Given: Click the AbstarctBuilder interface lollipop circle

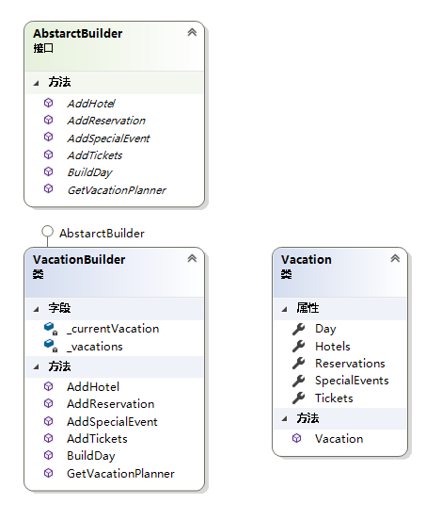Looking at the screenshot, I should pos(47,232).
